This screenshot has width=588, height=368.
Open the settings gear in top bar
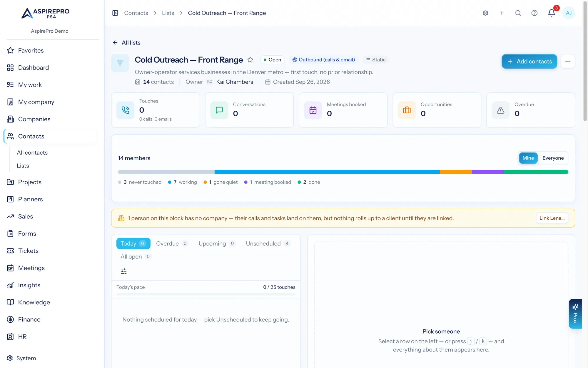tap(485, 13)
